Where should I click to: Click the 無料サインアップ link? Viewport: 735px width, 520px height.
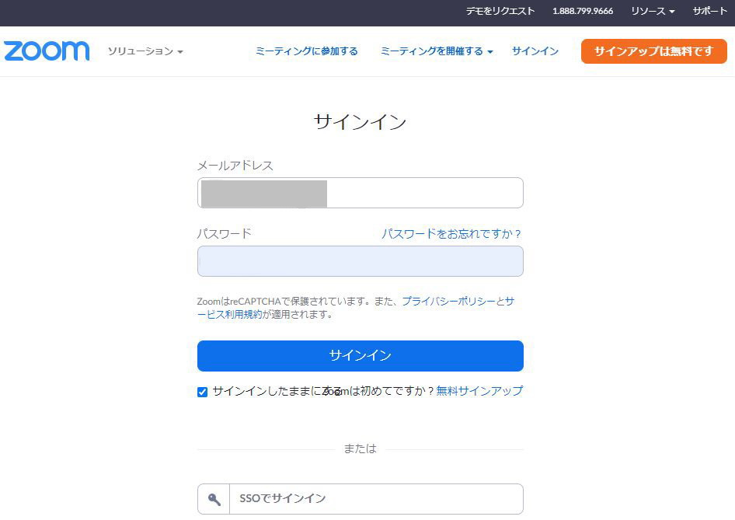click(479, 391)
